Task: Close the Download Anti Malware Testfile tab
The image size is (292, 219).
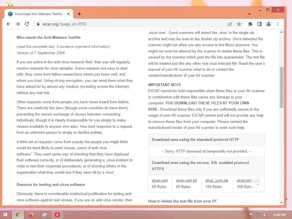Action: click(x=68, y=14)
